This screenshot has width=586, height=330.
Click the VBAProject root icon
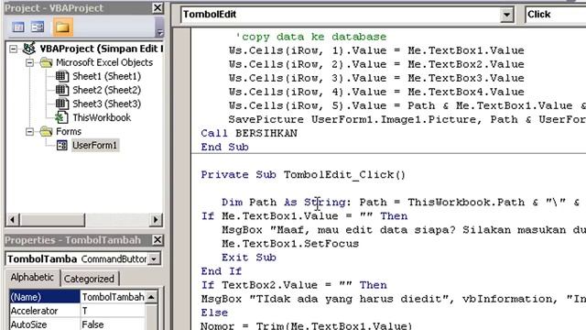pos(29,49)
